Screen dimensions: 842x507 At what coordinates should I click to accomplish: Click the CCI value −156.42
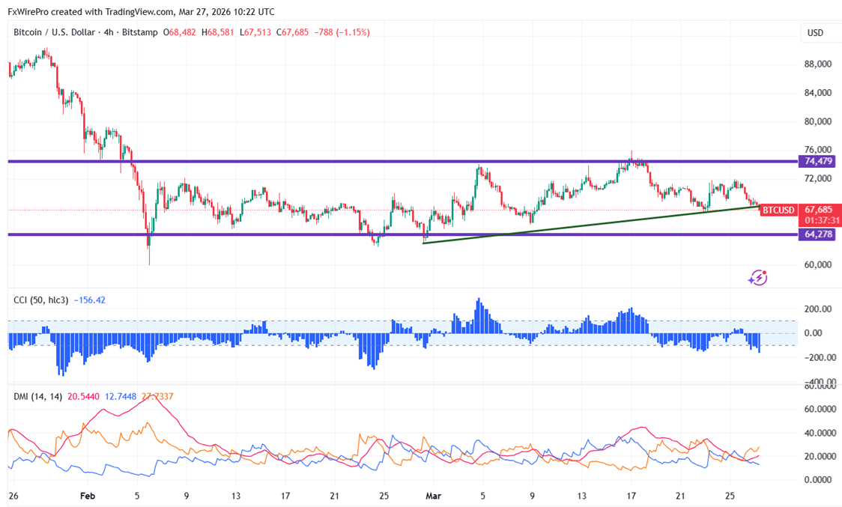coord(90,300)
